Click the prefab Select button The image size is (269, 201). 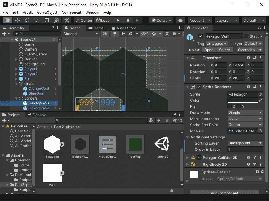225,50
